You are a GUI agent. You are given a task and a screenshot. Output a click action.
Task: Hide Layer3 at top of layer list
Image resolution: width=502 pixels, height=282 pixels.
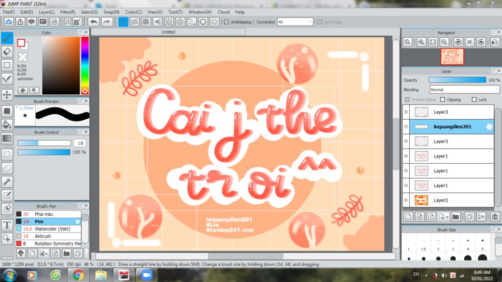tap(406, 112)
